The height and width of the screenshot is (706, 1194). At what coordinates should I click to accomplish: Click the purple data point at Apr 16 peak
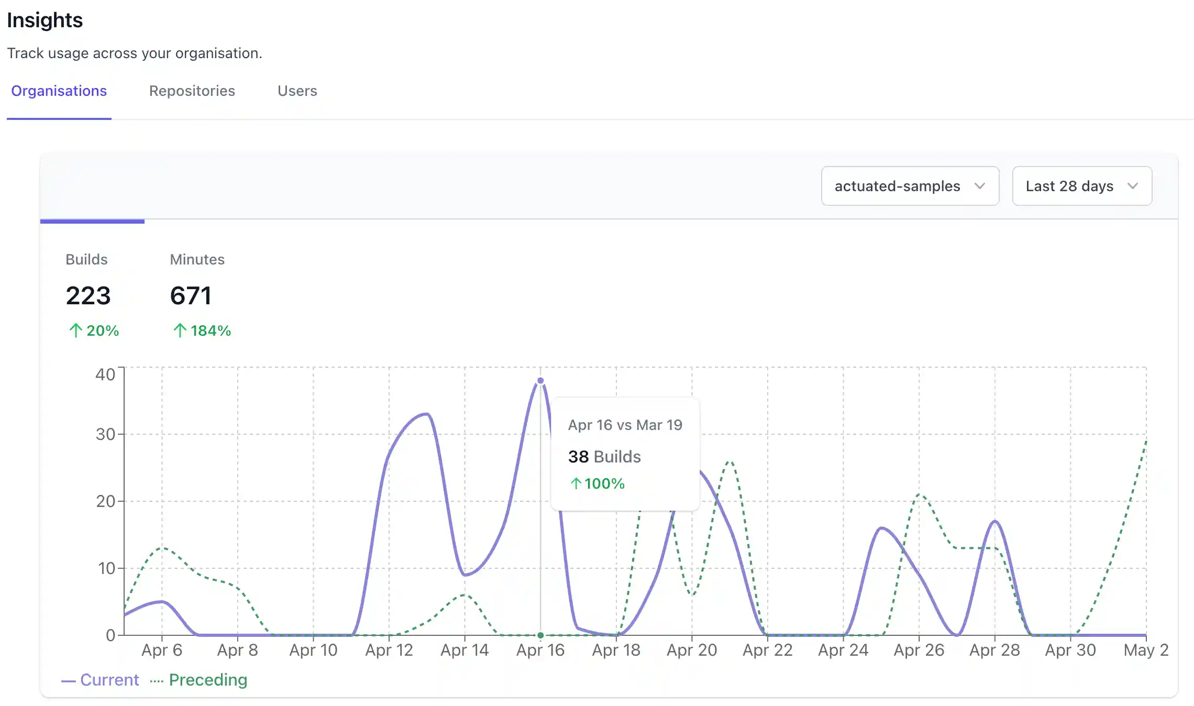click(540, 381)
